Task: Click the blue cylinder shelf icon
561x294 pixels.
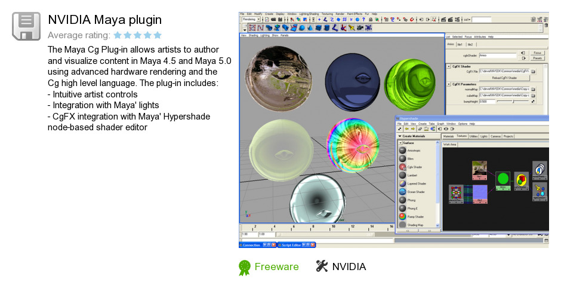Action: [x=326, y=28]
